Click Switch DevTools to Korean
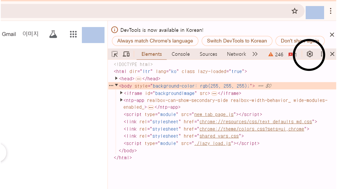337x189 pixels. click(237, 41)
